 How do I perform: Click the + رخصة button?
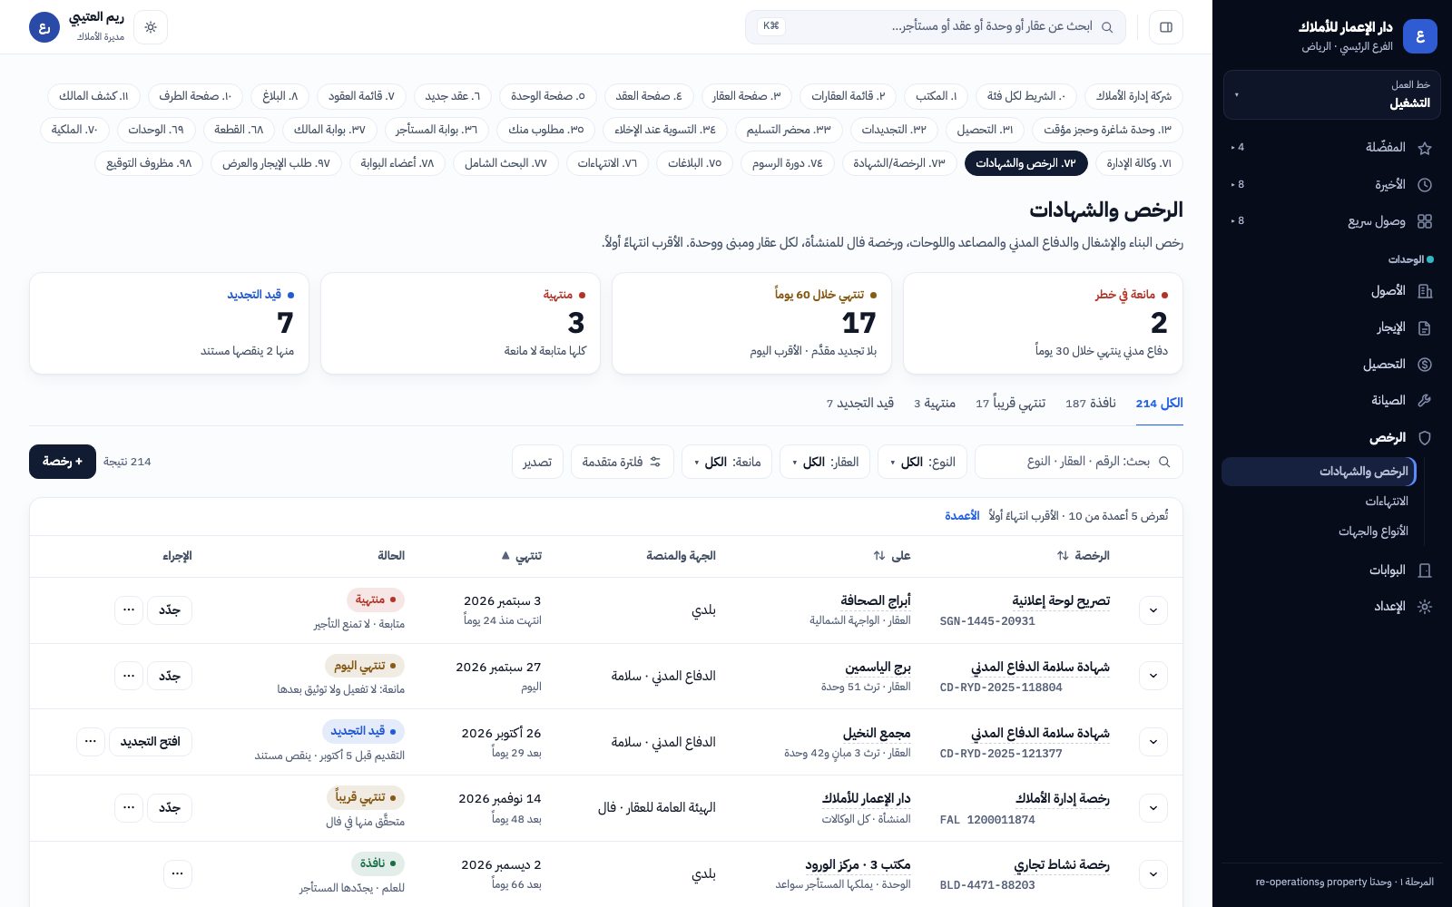pyautogui.click(x=63, y=462)
